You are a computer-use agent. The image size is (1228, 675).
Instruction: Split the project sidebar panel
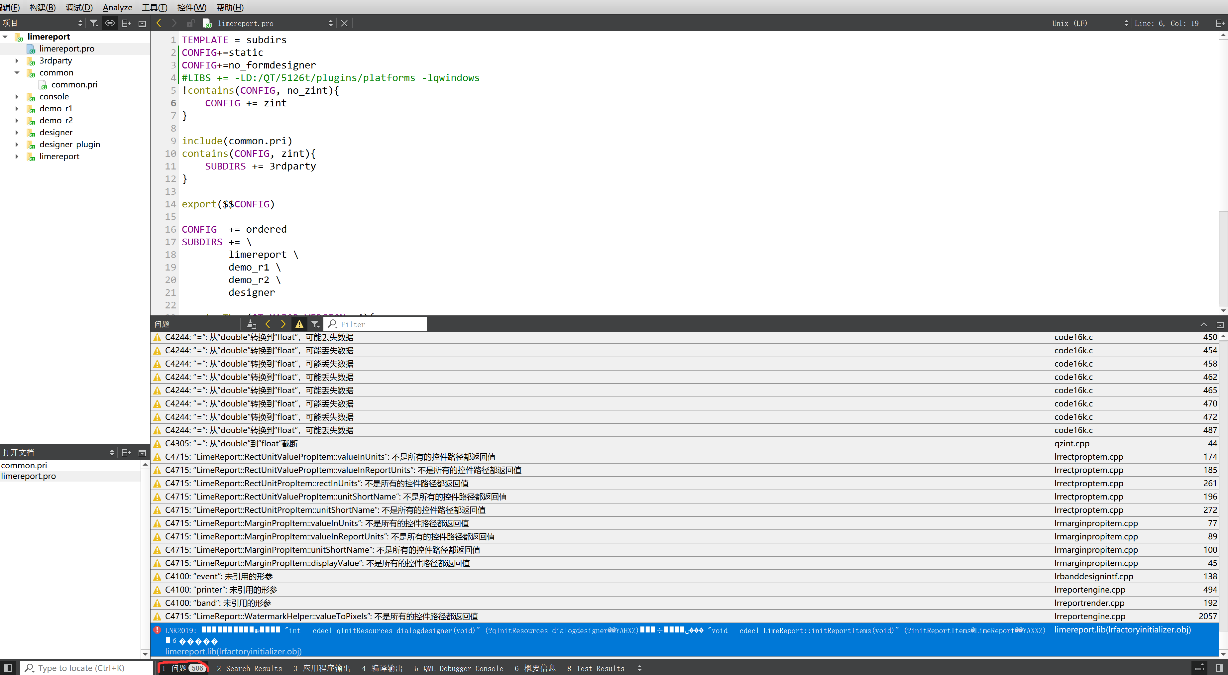pos(126,23)
